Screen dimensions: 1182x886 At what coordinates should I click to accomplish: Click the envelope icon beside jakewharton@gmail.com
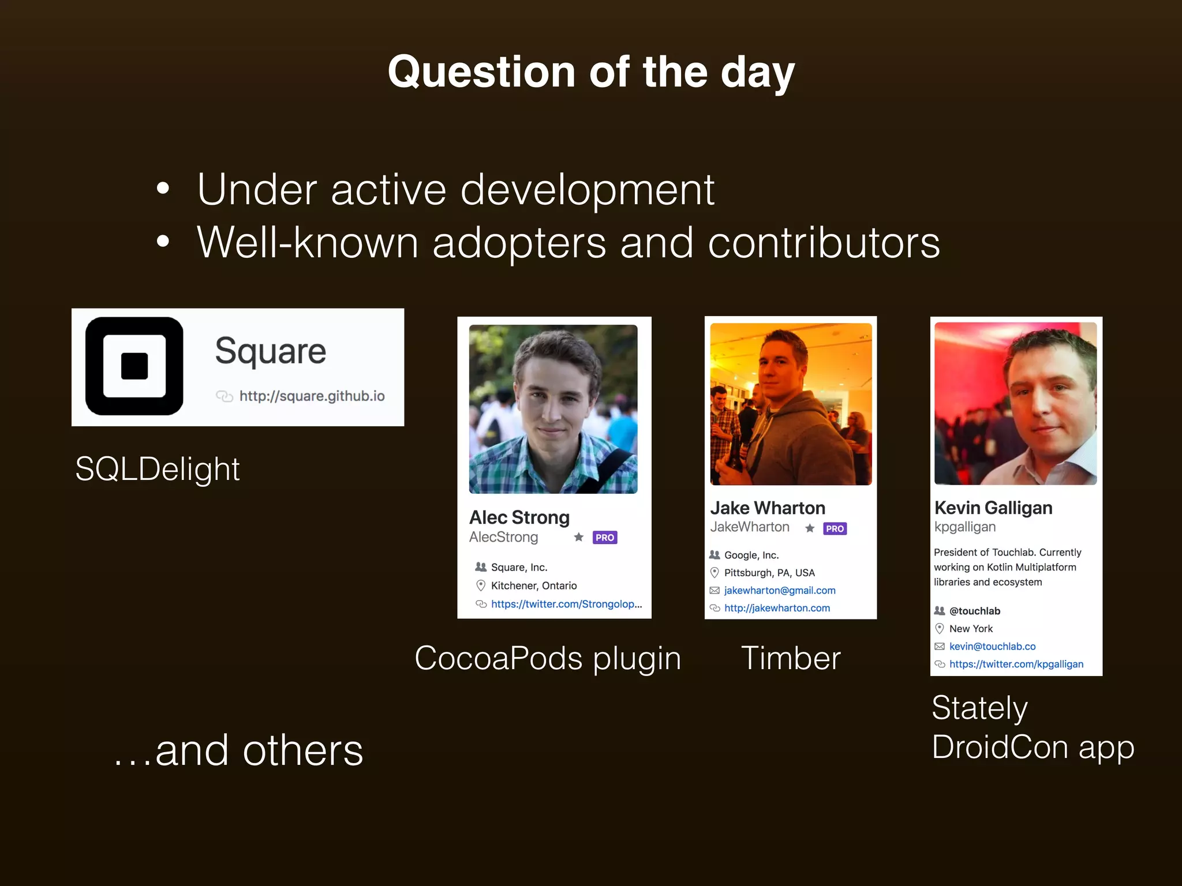715,591
